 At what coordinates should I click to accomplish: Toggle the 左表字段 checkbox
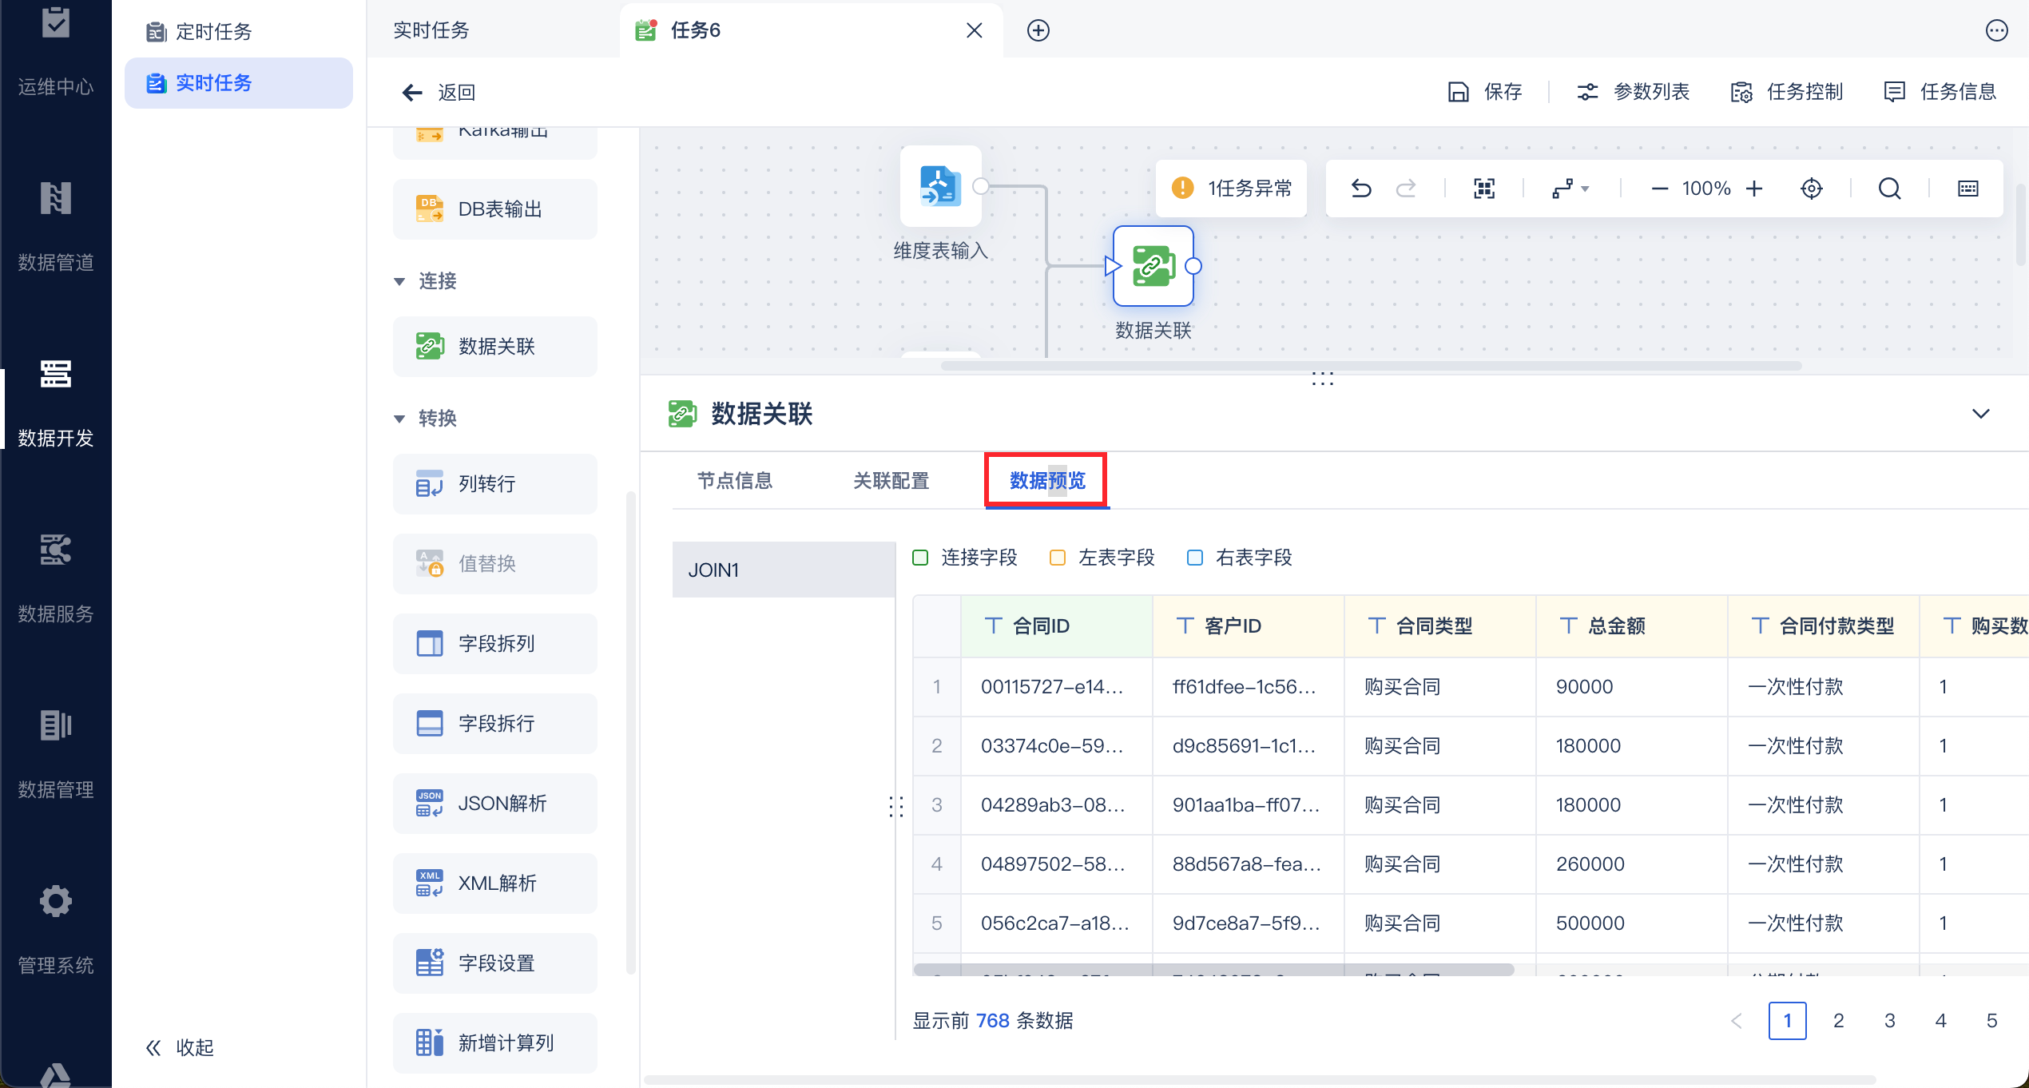[x=1058, y=558]
